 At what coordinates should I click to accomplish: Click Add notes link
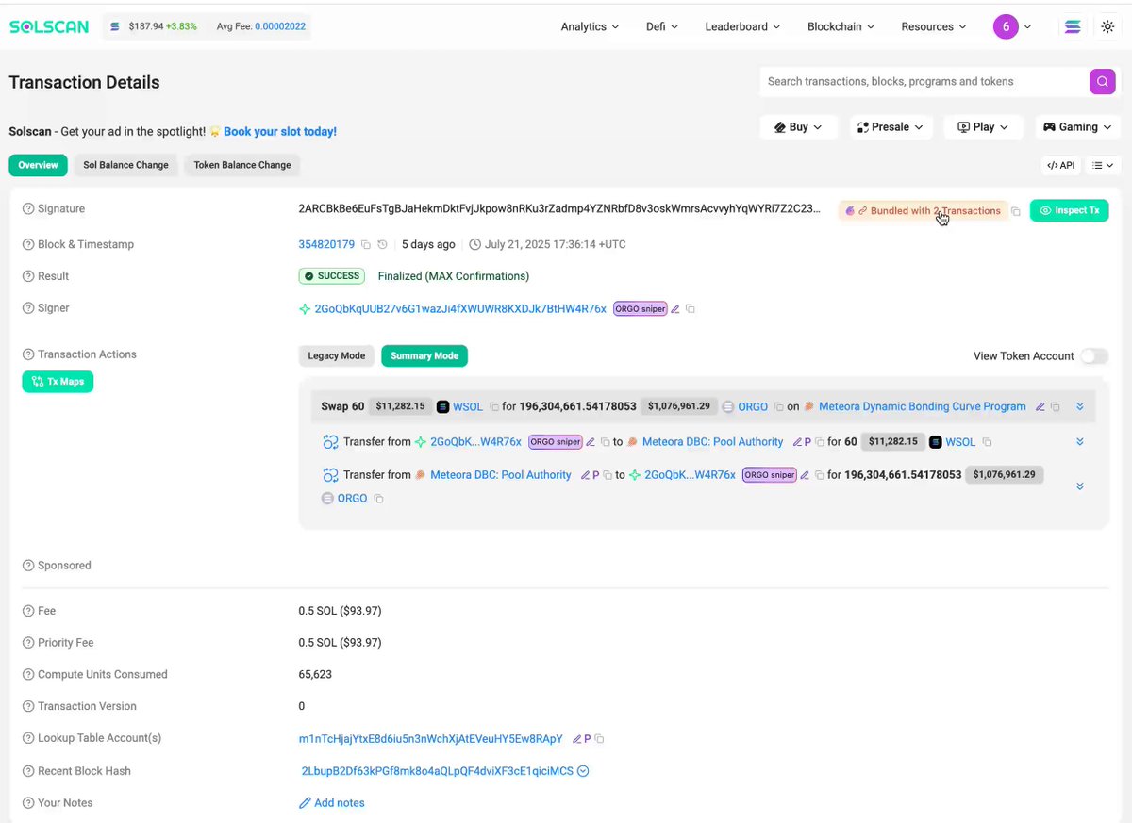point(332,803)
